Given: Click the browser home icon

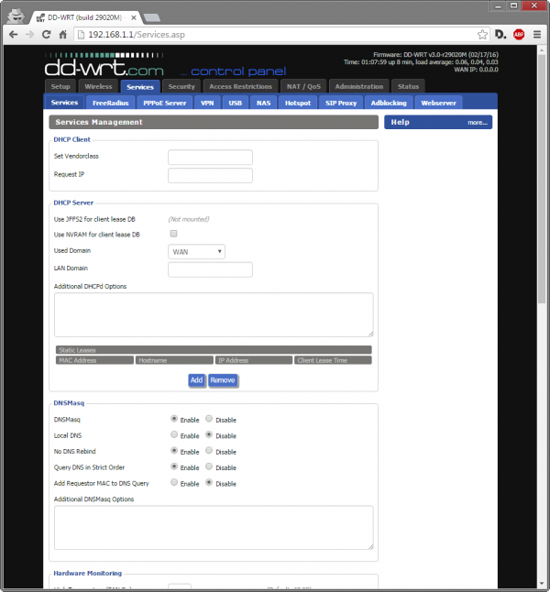Looking at the screenshot, I should coord(63,34).
